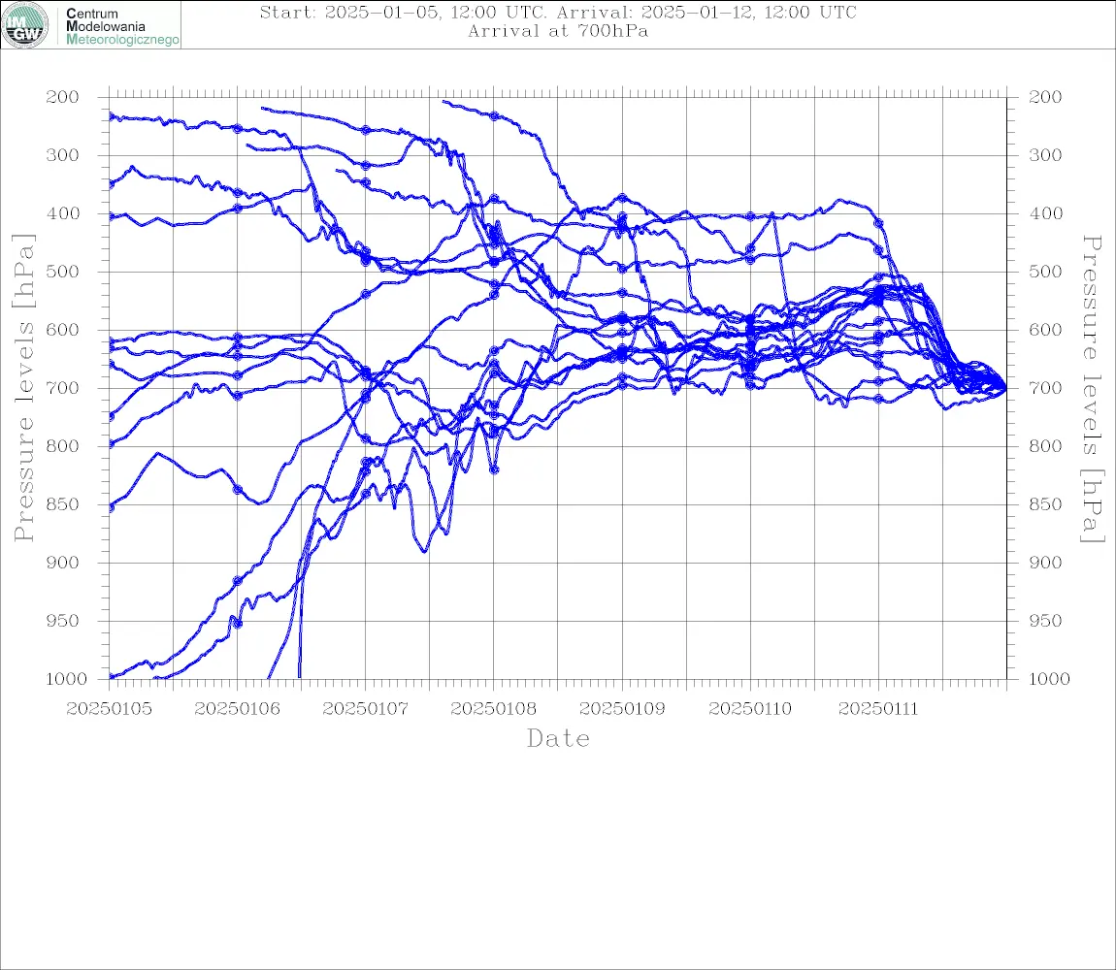Click the right axis 800 label
Image resolution: width=1116 pixels, height=970 pixels.
click(x=1045, y=446)
